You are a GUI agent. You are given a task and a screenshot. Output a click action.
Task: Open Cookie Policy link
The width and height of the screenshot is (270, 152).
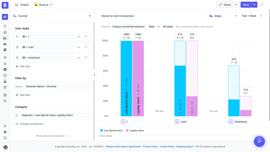[167, 146]
